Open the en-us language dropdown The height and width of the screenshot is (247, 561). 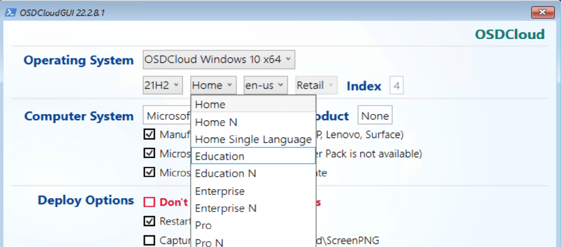point(265,85)
